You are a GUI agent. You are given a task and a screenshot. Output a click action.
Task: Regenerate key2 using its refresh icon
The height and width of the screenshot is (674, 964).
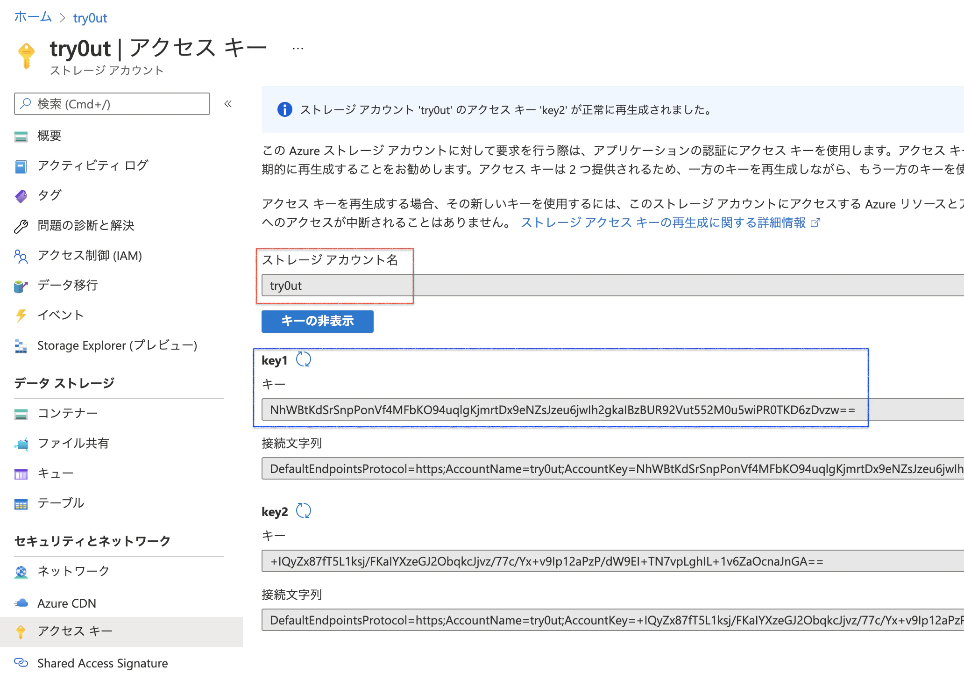coord(304,510)
